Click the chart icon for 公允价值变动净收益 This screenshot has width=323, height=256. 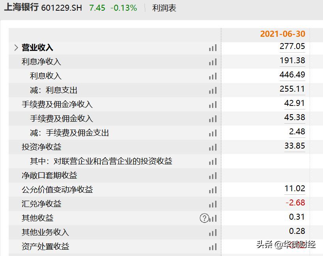213,190
